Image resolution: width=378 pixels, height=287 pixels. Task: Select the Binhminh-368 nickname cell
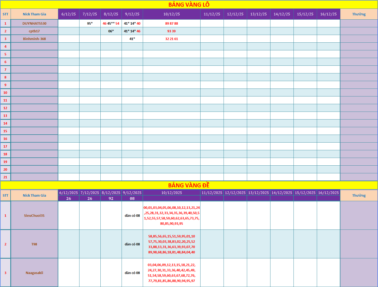[x=34, y=39]
